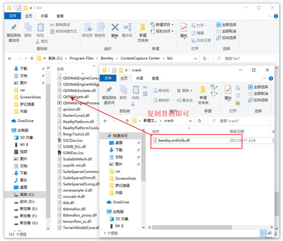Select OneDrive in bin navigation pane

click(23, 121)
